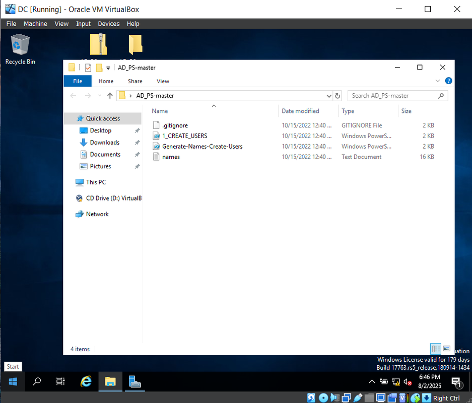The height and width of the screenshot is (403, 472).
Task: Open Server Manager from the taskbar
Action: [x=134, y=382]
